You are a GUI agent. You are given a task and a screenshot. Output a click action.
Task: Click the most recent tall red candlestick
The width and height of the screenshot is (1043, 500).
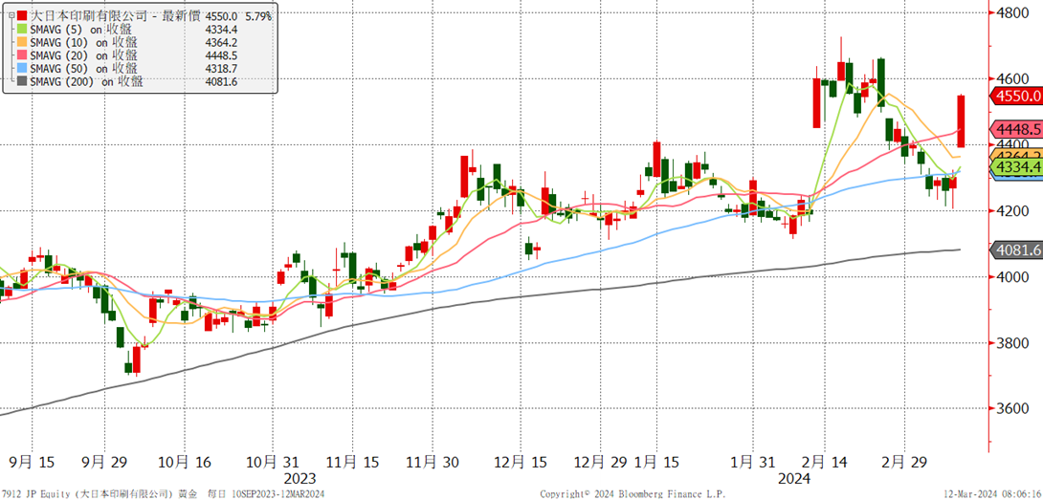(x=961, y=121)
